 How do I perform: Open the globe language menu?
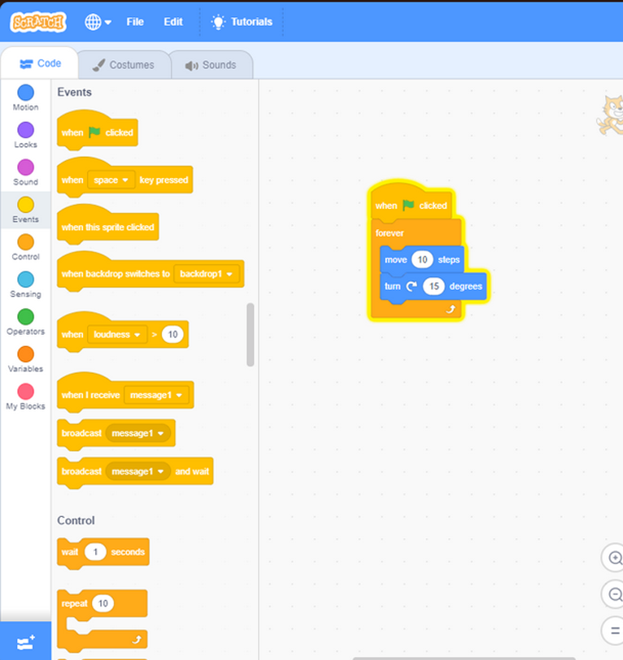(x=98, y=22)
